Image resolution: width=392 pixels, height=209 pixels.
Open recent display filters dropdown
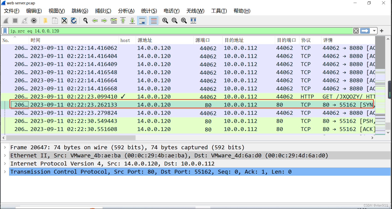coord(374,31)
